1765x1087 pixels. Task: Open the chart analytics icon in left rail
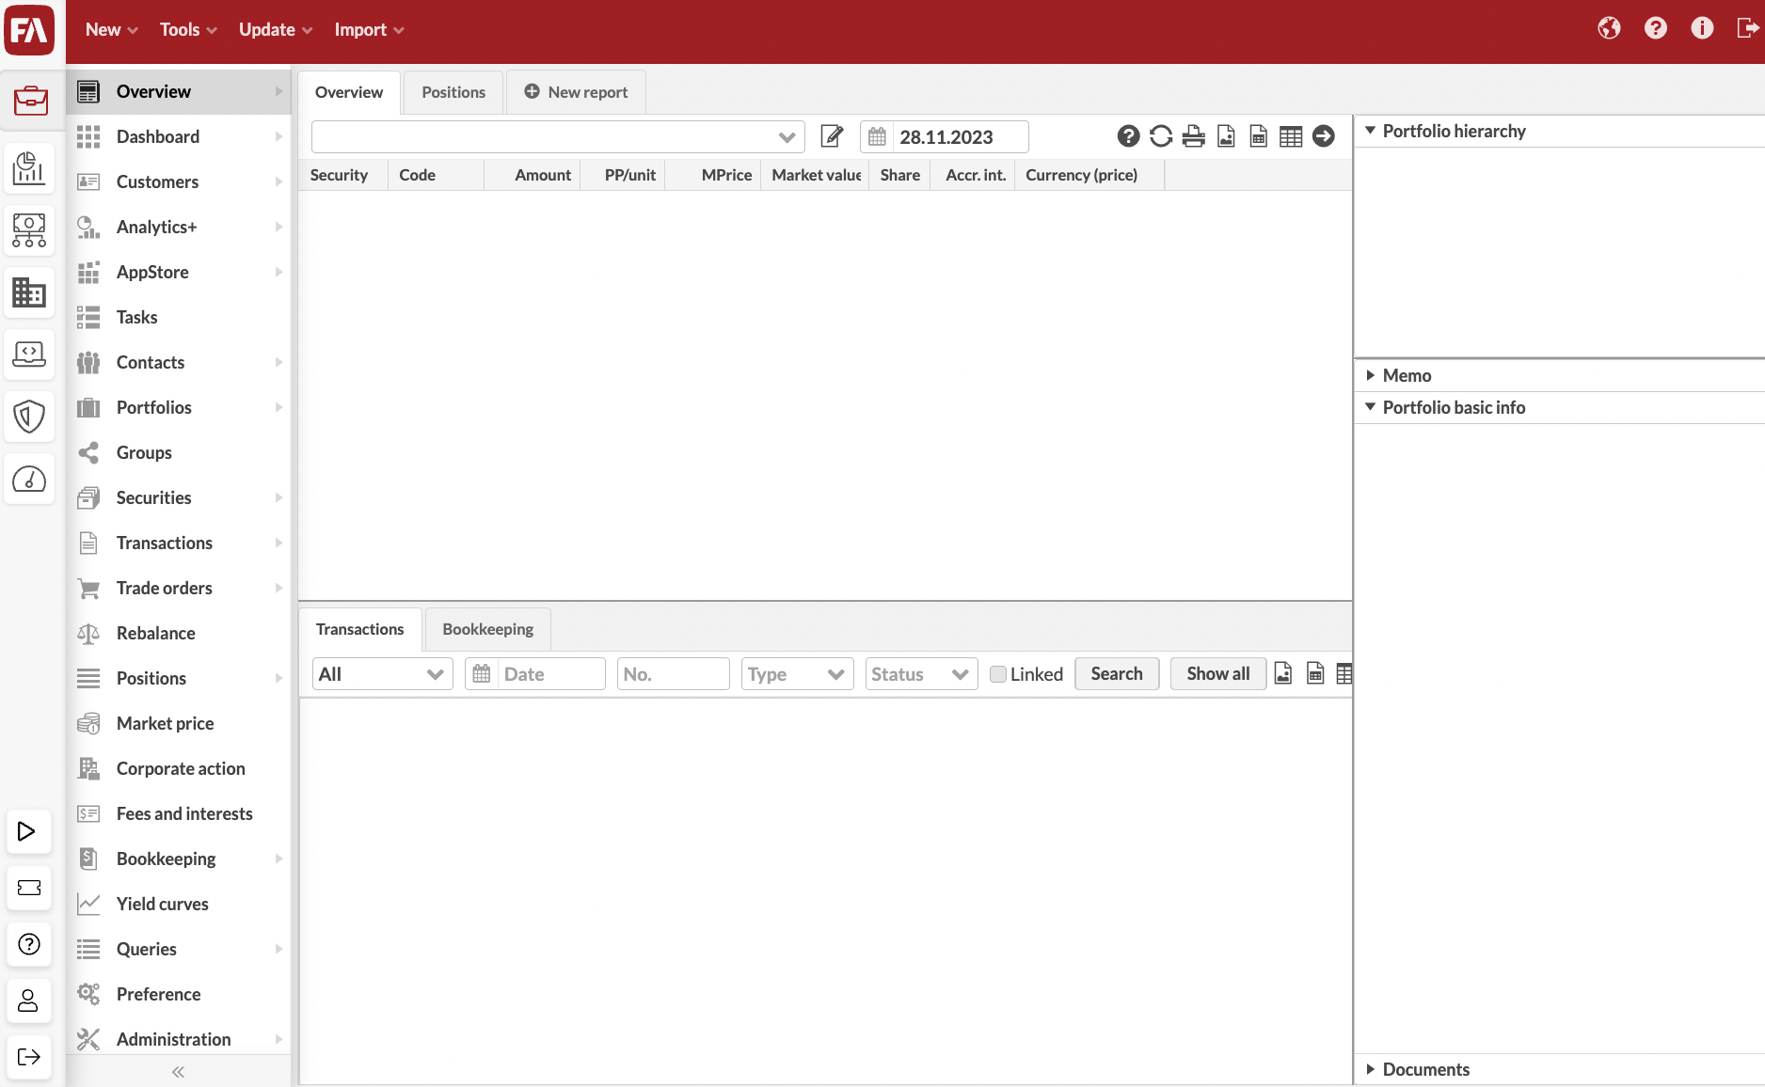pos(29,168)
